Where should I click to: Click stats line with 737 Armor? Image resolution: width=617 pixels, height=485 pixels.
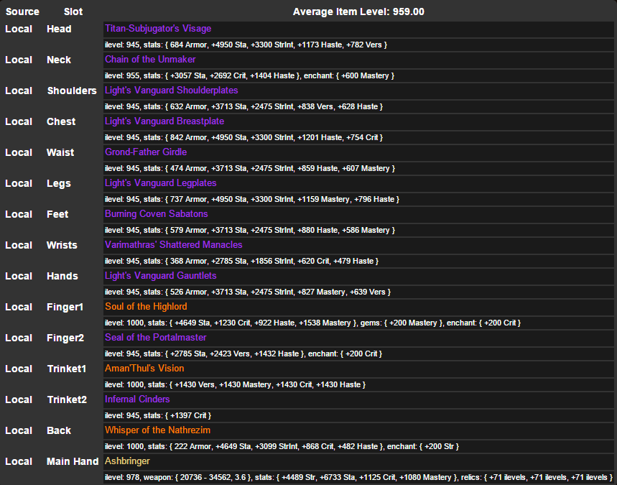tap(252, 199)
